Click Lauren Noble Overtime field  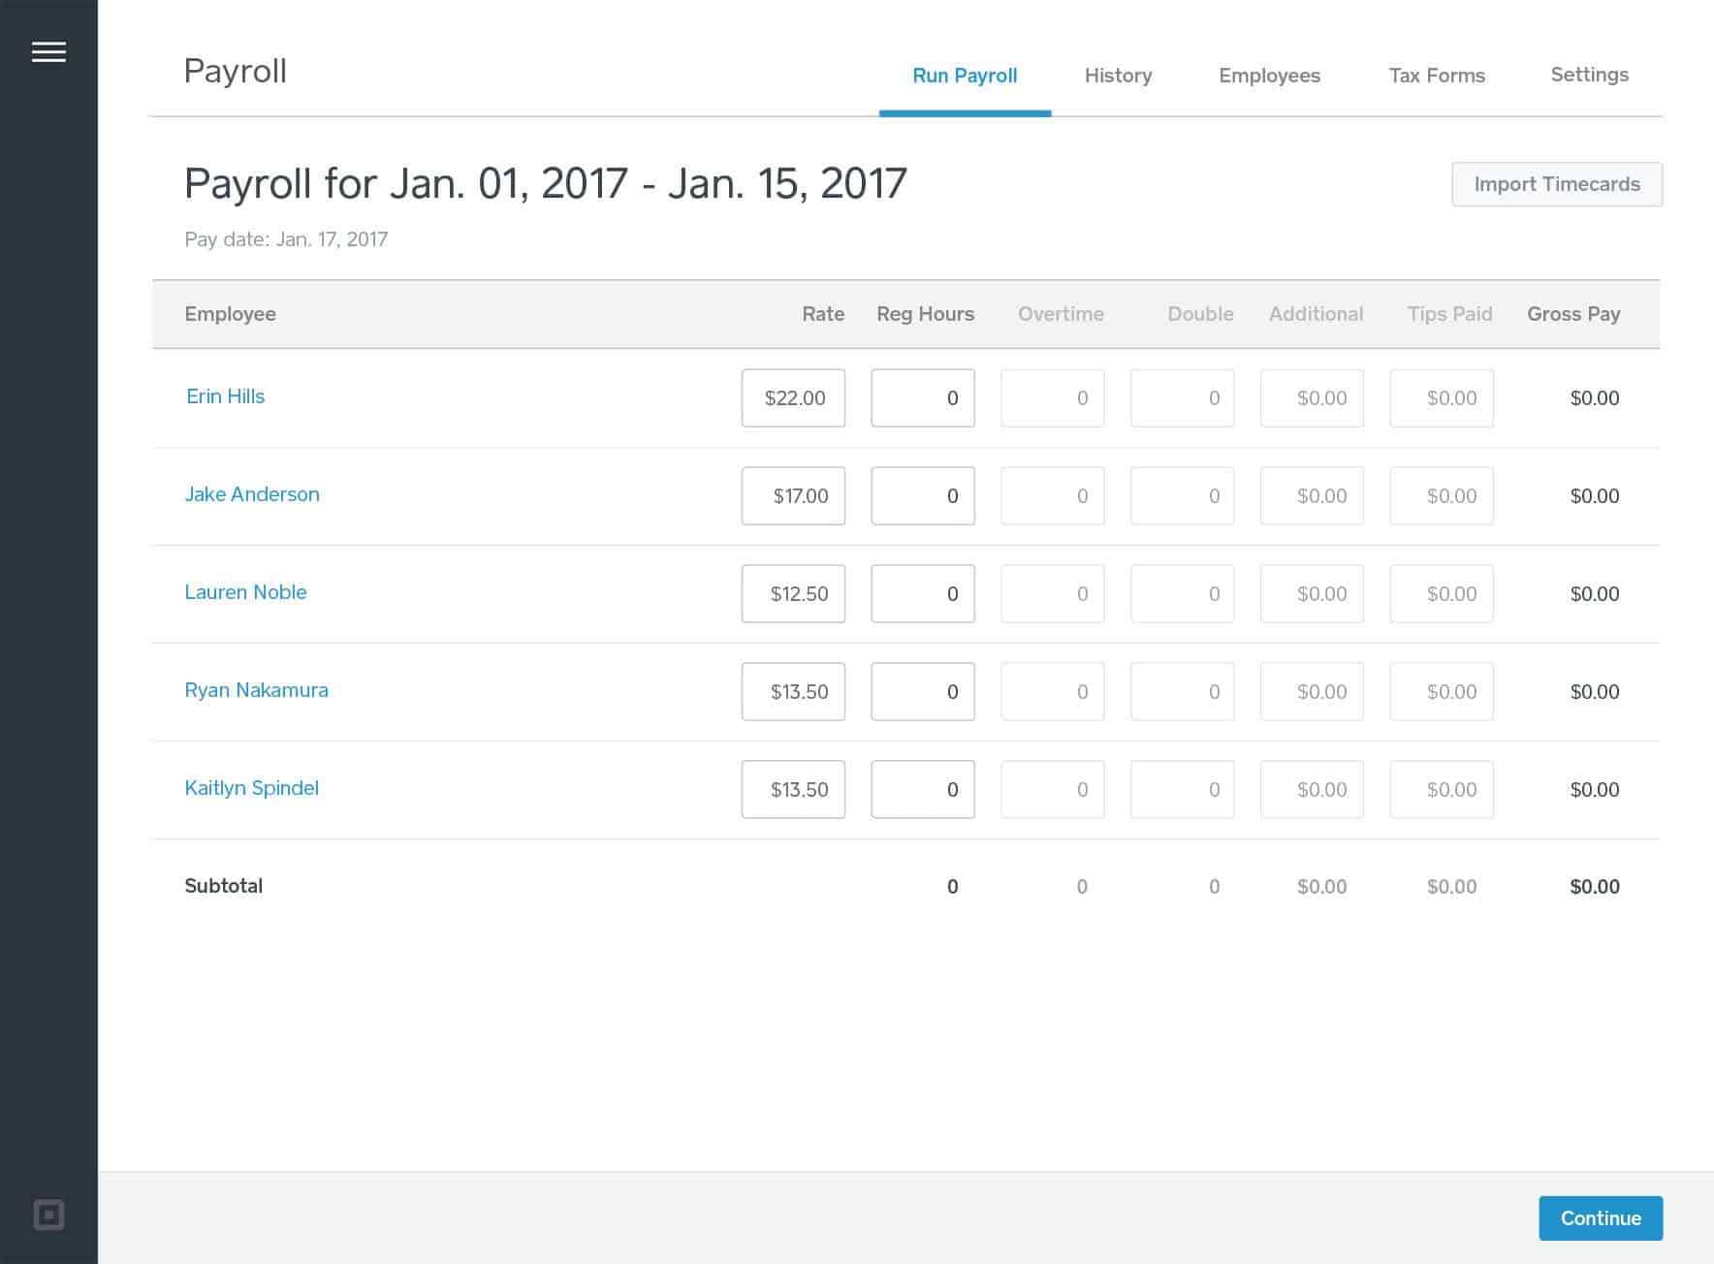(x=1053, y=593)
